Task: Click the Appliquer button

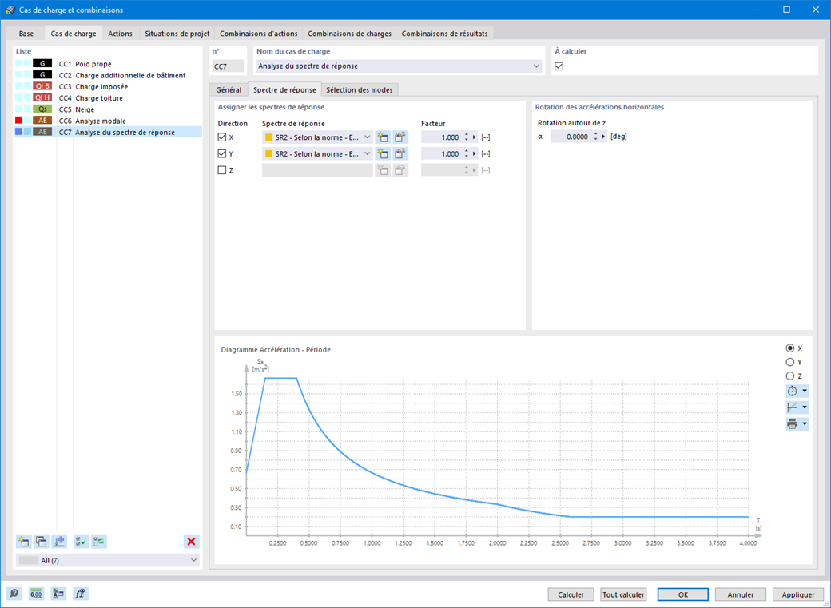Action: (x=798, y=594)
